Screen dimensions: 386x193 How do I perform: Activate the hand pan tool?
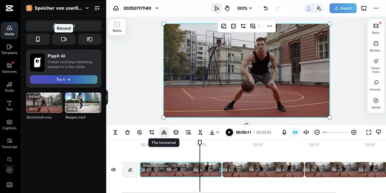click(227, 8)
